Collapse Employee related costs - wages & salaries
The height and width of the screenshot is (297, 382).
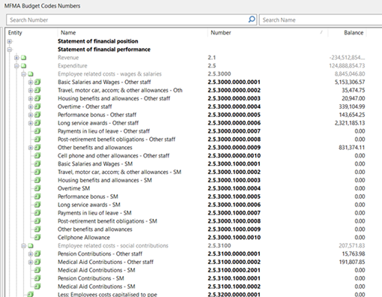23,74
